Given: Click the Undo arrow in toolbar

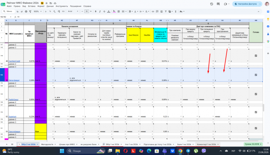Looking at the screenshot, I should 17,12.
